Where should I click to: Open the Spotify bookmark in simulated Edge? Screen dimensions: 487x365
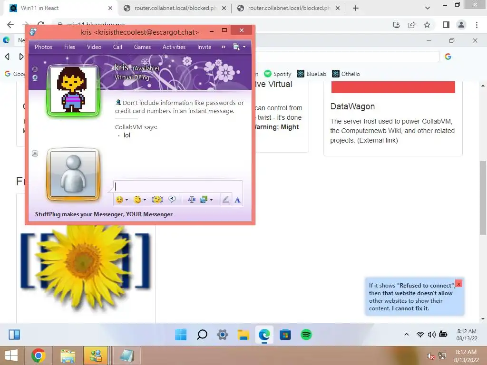pyautogui.click(x=277, y=74)
